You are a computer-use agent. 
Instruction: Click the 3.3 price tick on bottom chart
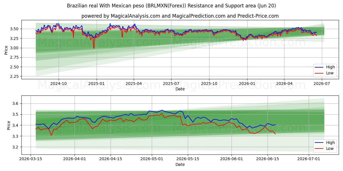click(x=16, y=137)
